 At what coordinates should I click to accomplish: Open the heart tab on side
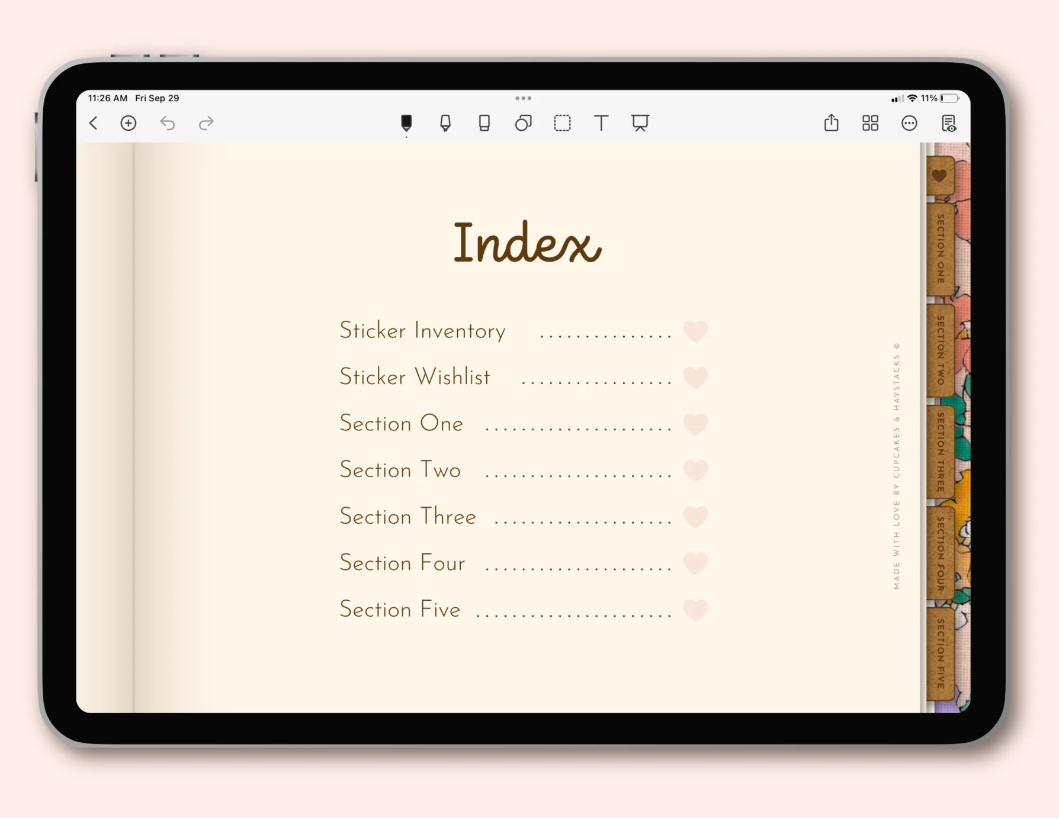coord(940,176)
